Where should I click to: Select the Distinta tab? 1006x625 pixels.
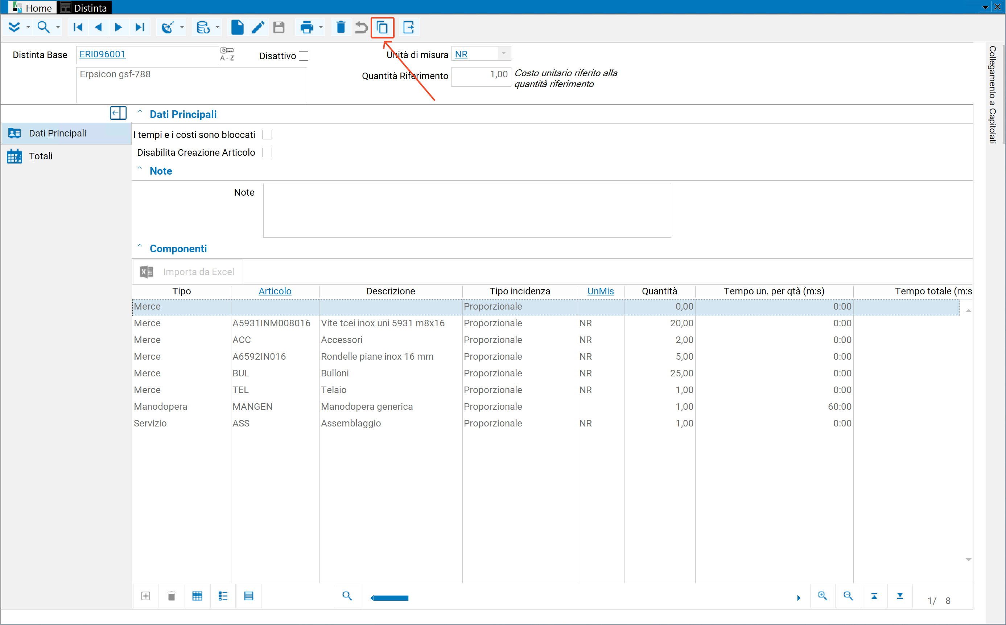point(84,7)
